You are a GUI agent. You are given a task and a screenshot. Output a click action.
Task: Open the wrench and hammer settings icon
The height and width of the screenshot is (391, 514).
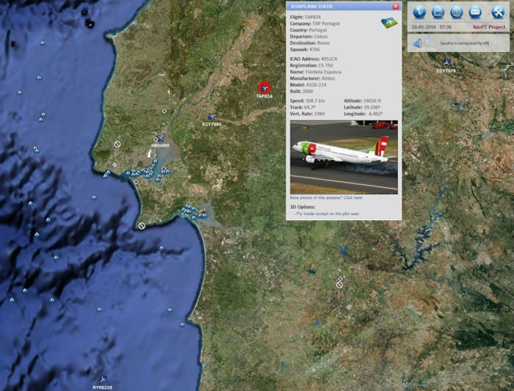pyautogui.click(x=497, y=12)
